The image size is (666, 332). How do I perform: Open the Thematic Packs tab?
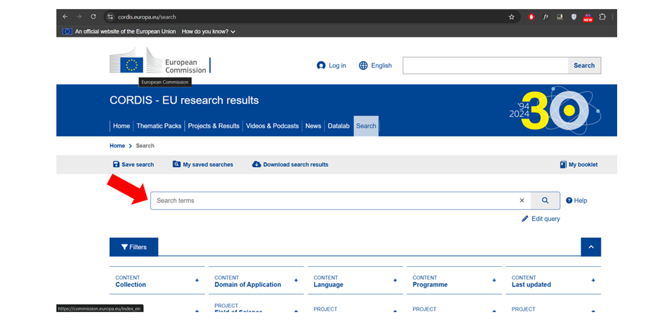click(x=159, y=126)
